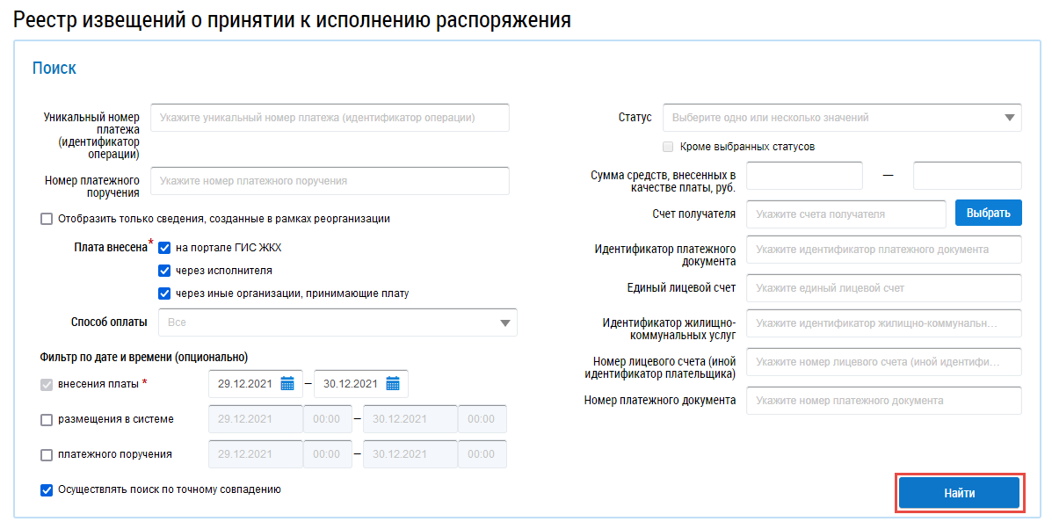Focus the minimum payment amount field
1052x529 pixels.
tap(804, 176)
